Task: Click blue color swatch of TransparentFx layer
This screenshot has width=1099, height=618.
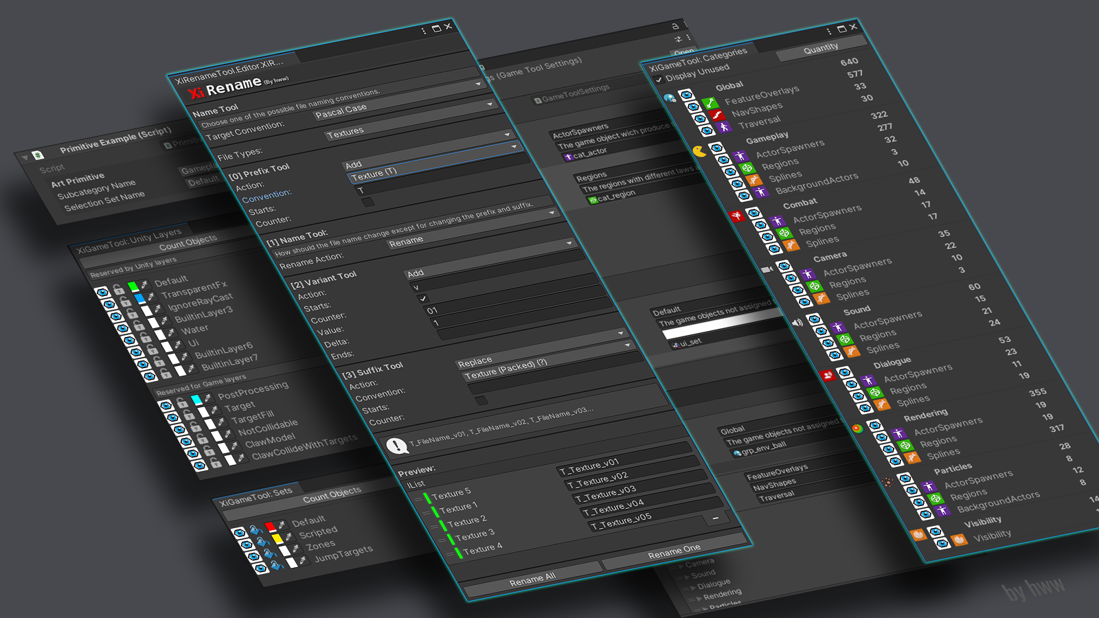Action: [x=140, y=299]
